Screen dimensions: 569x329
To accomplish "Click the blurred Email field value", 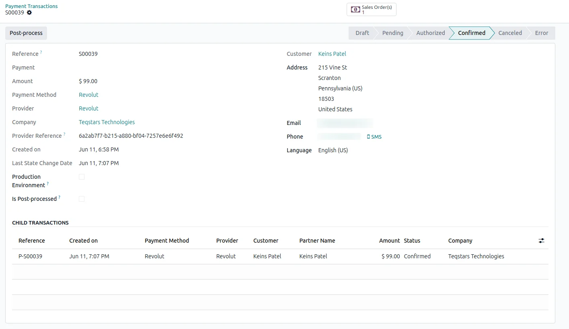I will (345, 123).
